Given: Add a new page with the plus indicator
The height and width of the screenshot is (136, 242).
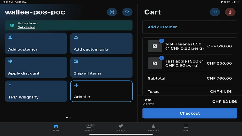Looking at the screenshot, I should click(70, 118).
